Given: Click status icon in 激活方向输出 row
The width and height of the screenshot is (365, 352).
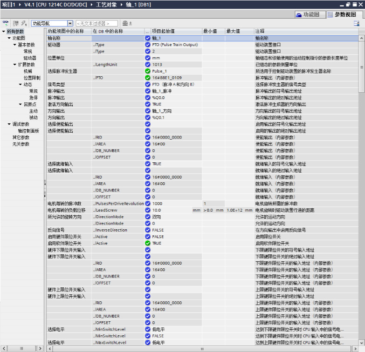Looking at the screenshot, I should [x=148, y=104].
